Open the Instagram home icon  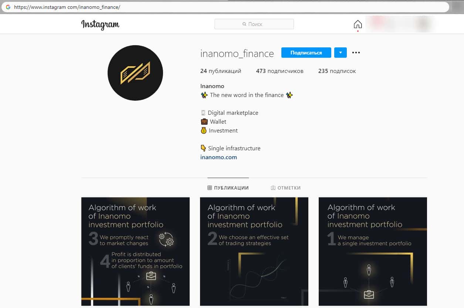coord(358,24)
